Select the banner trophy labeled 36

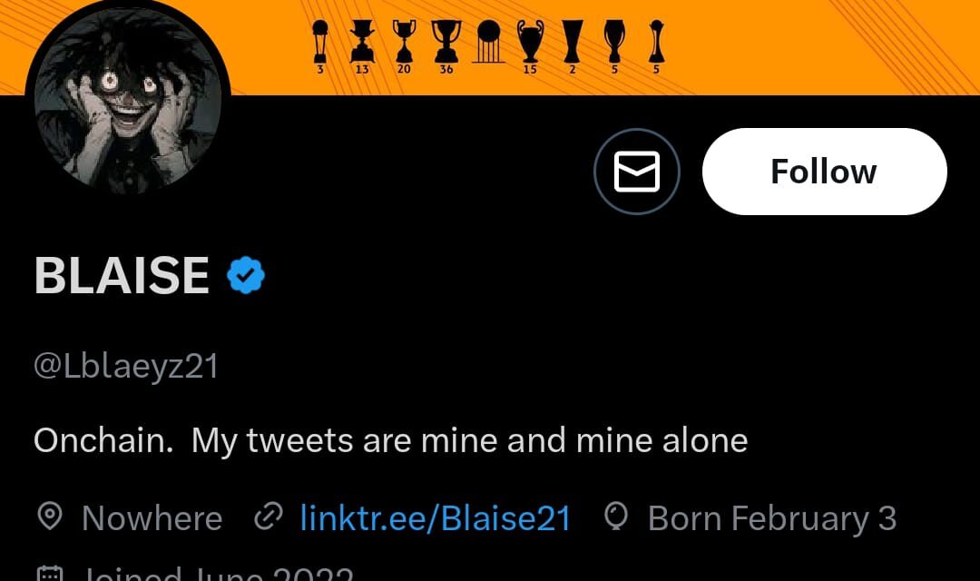tap(446, 41)
